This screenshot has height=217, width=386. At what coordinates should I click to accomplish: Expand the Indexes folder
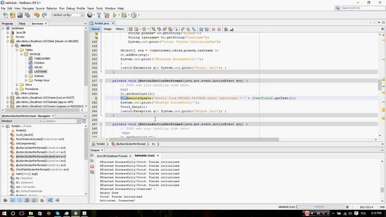pos(26,76)
